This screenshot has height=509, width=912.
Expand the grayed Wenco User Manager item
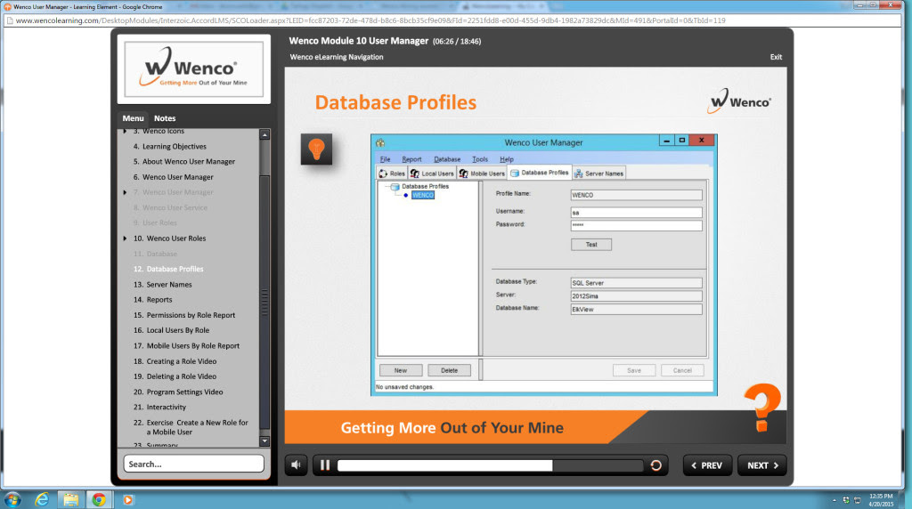click(x=126, y=192)
